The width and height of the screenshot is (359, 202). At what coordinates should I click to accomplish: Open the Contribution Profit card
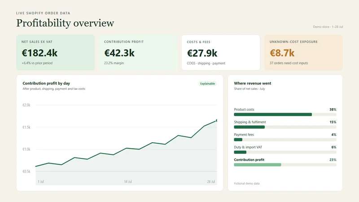tap(138, 53)
